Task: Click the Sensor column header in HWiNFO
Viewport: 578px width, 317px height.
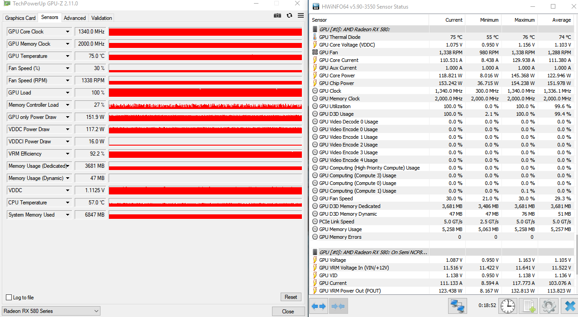Action: click(x=369, y=20)
